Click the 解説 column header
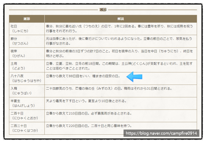Viewport: 206px width, 143px height. [121, 19]
